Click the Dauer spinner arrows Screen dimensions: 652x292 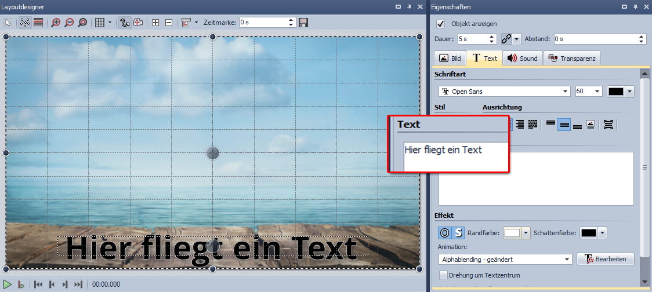pos(492,39)
